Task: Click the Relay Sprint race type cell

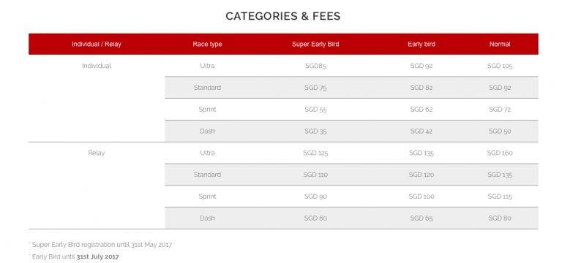Action: 207,197
